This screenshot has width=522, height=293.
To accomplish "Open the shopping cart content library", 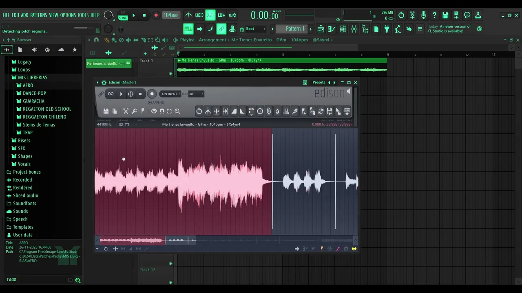I will point(420,29).
